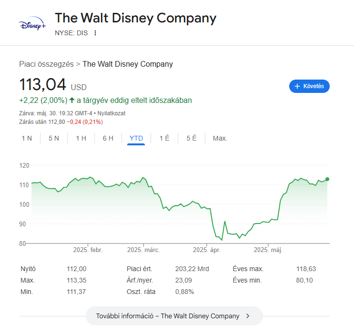Follow the stock with Követés button
Image resolution: width=354 pixels, height=334 pixels.
point(309,86)
